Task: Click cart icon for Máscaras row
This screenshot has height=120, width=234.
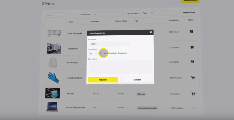Action: (x=193, y=94)
